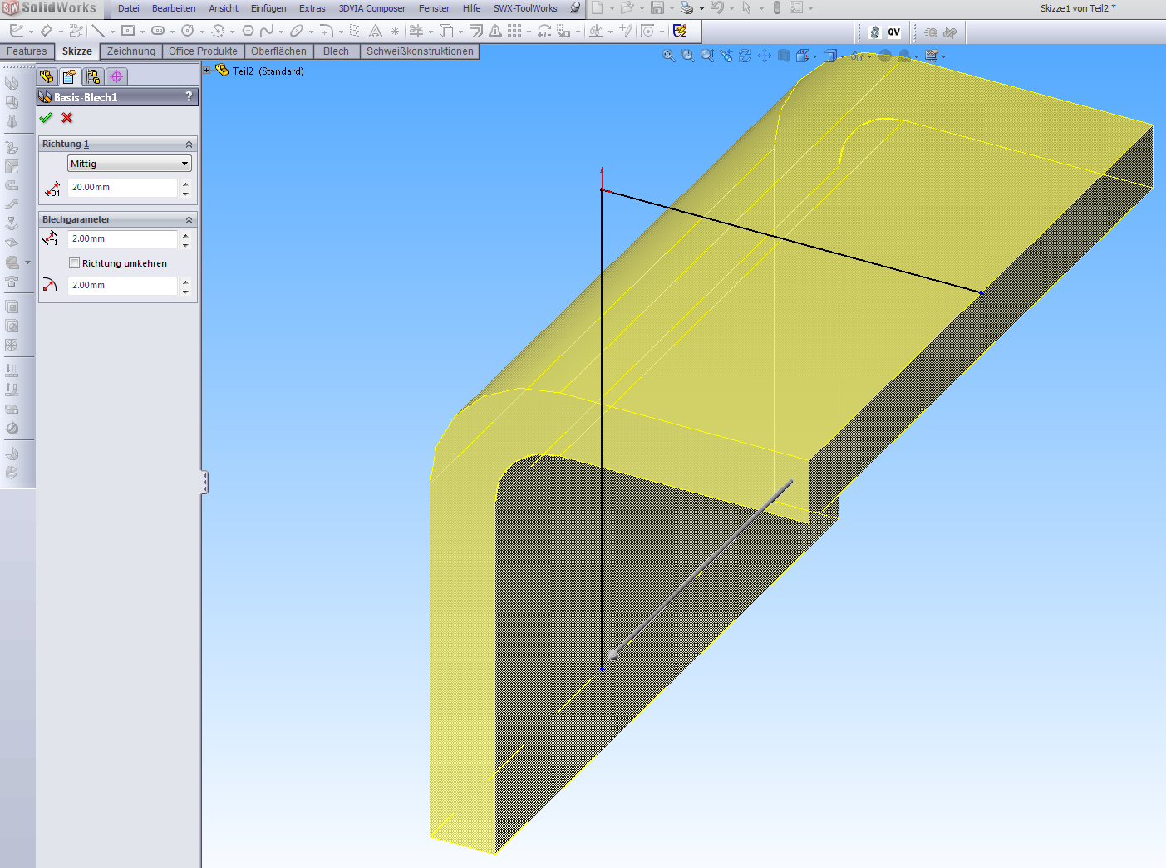
Task: Select the Pan view icon
Action: pyautogui.click(x=764, y=56)
